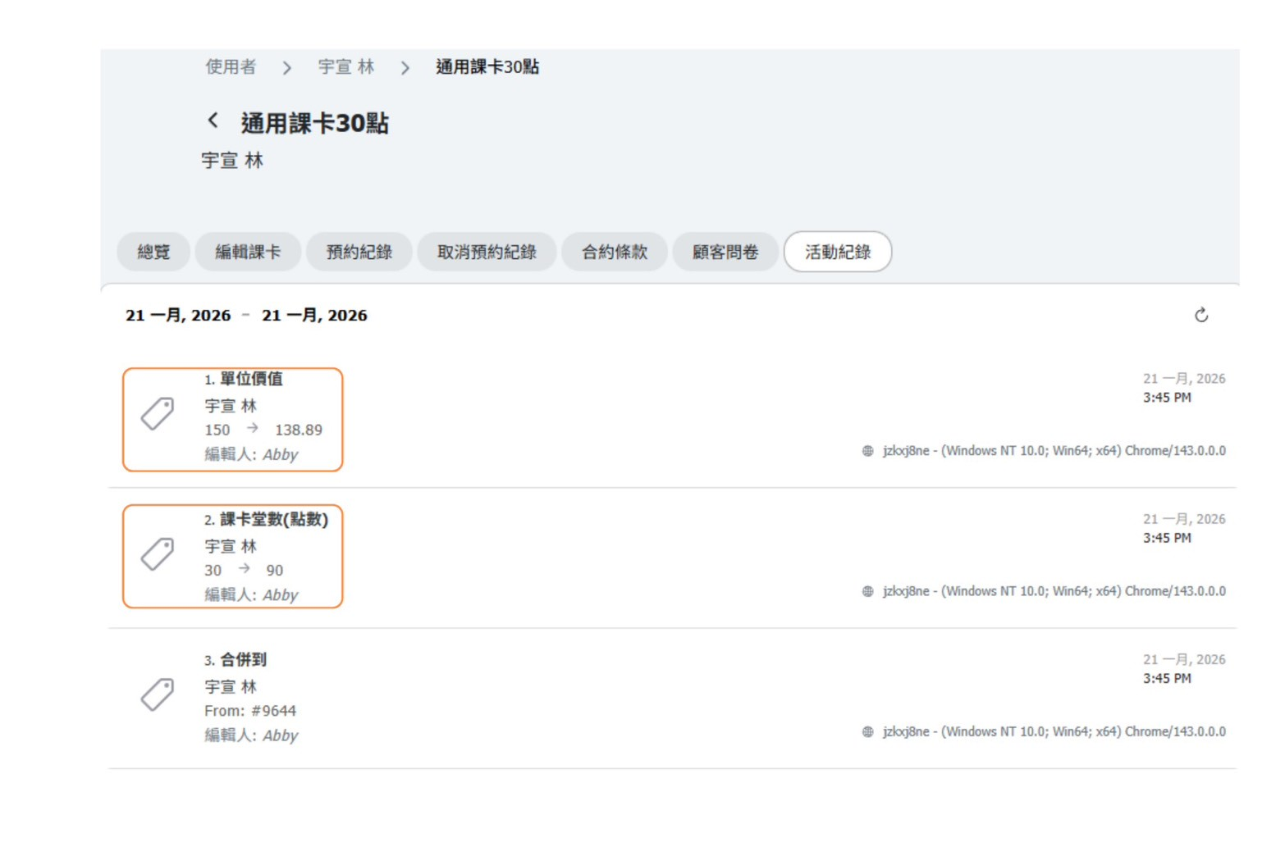The width and height of the screenshot is (1285, 856).
Task: Click the back arrow beside 通用課卡30點
Action: click(x=213, y=121)
